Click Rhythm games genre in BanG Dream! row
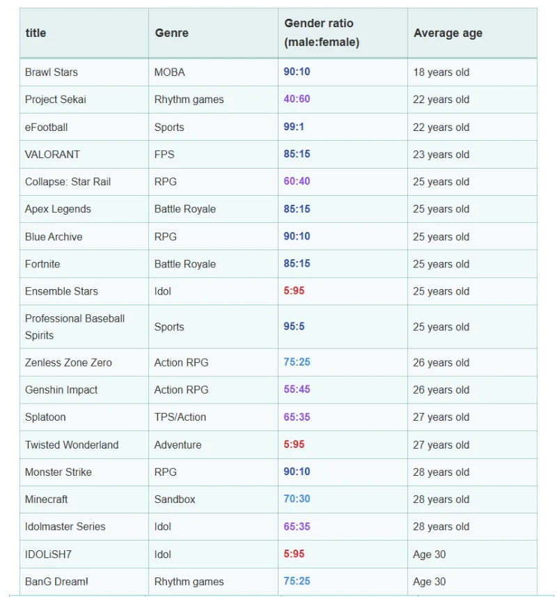557x597 pixels. point(214,582)
